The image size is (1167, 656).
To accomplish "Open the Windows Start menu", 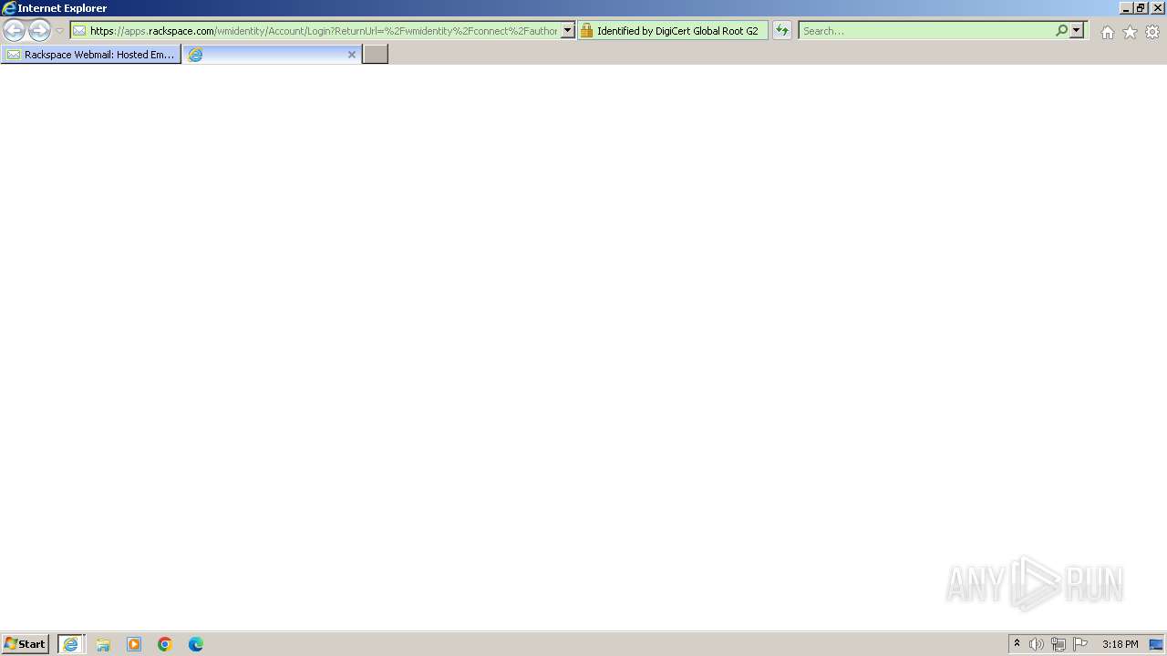I will pyautogui.click(x=26, y=644).
